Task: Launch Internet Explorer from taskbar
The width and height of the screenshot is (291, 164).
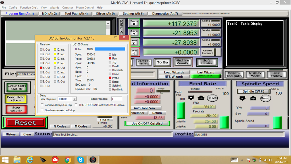Action: click(x=30, y=160)
